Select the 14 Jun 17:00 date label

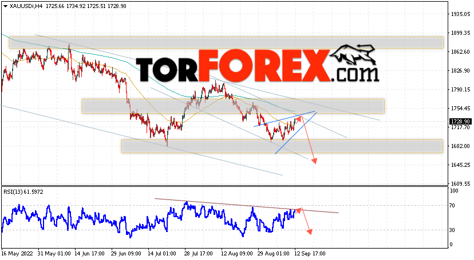point(89,254)
